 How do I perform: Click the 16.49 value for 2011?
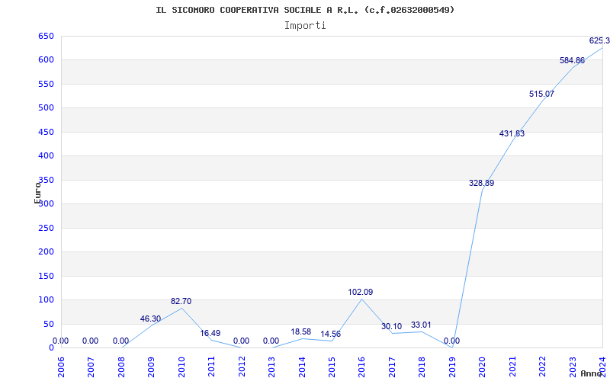(210, 333)
